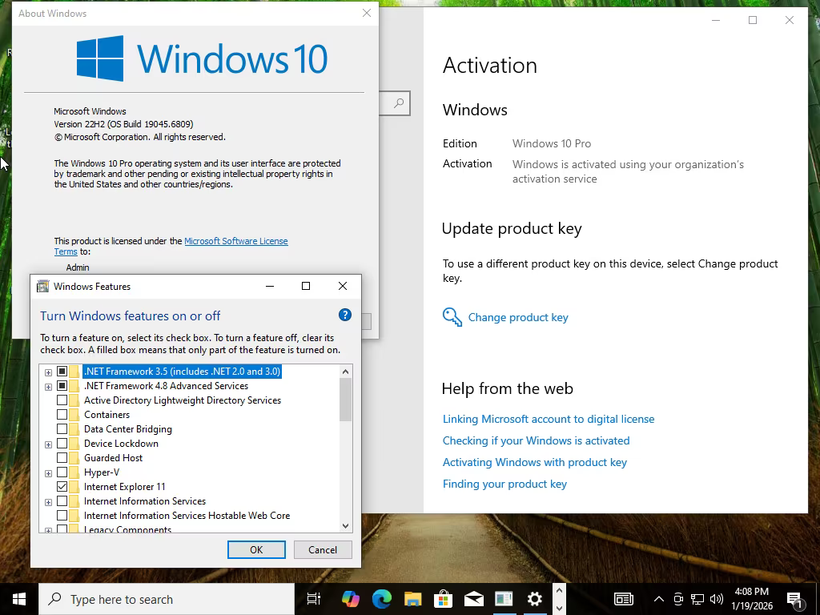Open Activating Windows with product key link
The height and width of the screenshot is (615, 820).
(534, 462)
